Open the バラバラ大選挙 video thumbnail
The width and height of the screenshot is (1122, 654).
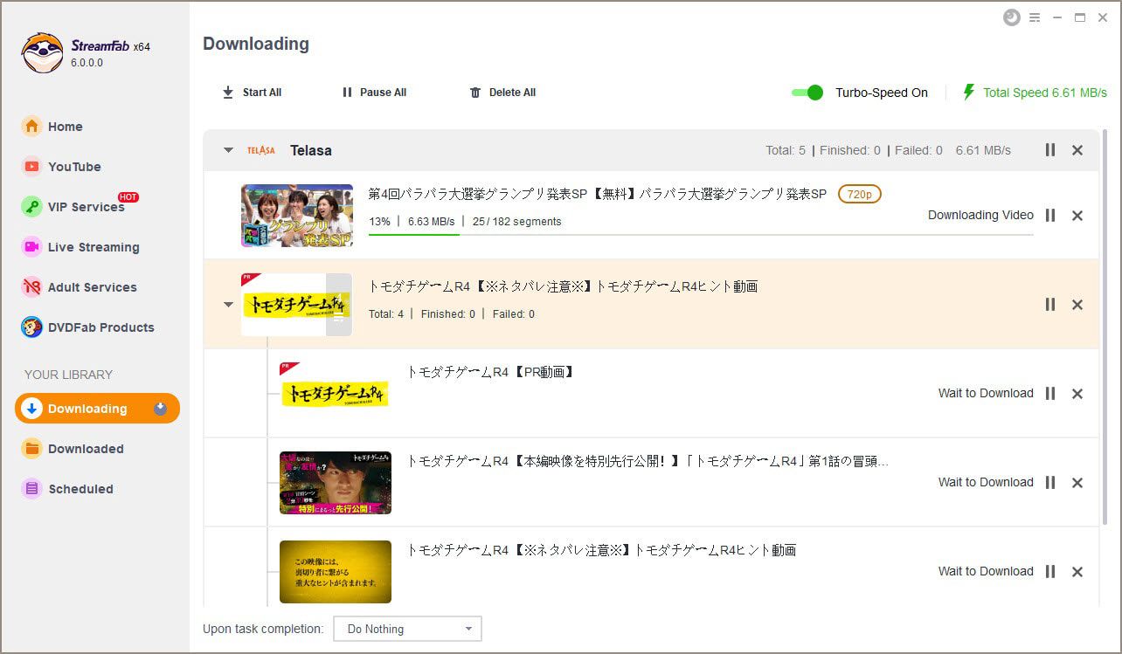pos(297,216)
